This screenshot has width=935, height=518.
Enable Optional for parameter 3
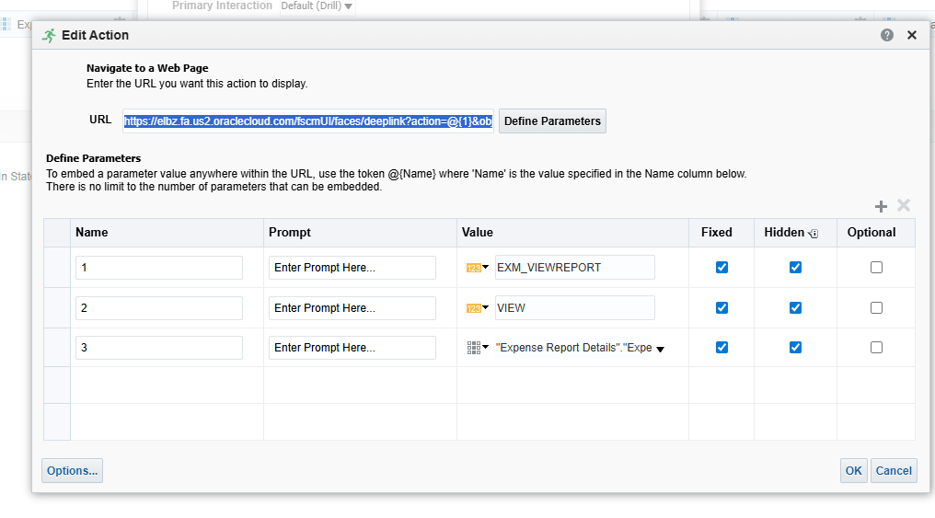click(876, 348)
